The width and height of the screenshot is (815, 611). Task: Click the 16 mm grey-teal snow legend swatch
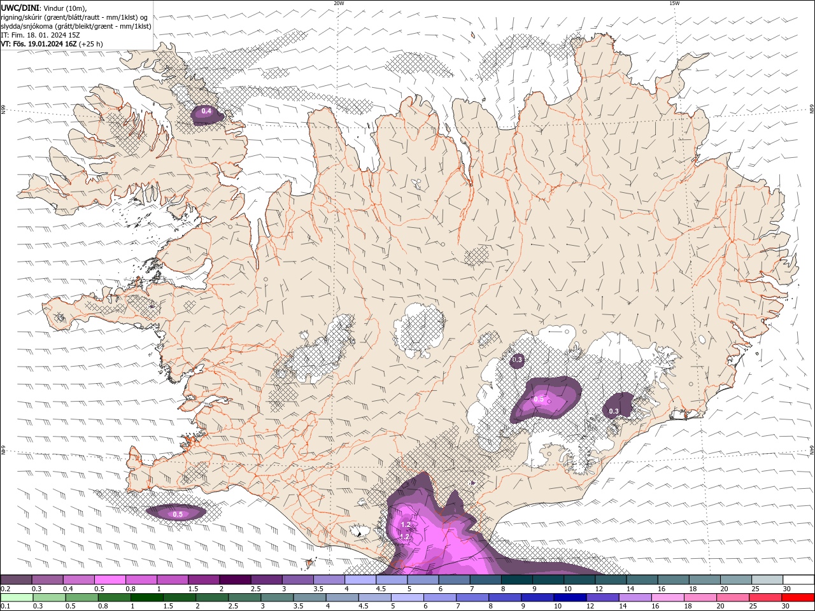pyautogui.click(x=673, y=580)
